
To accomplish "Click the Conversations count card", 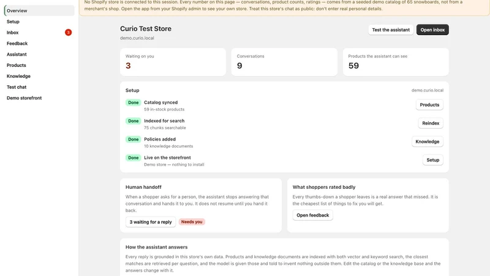I will [x=284, y=62].
